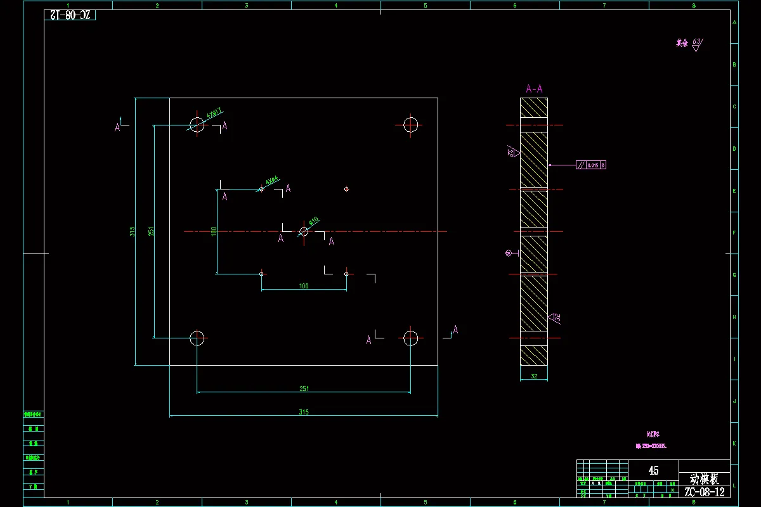Click the 6.3 surface roughness symbol
Viewport: 761px width, 507px height.
[697, 44]
